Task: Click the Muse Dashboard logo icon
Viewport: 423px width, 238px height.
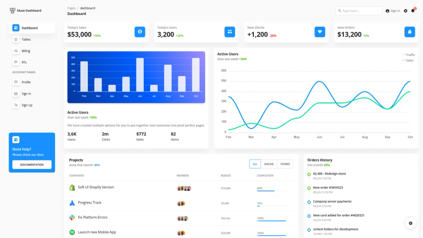Action: [12, 11]
